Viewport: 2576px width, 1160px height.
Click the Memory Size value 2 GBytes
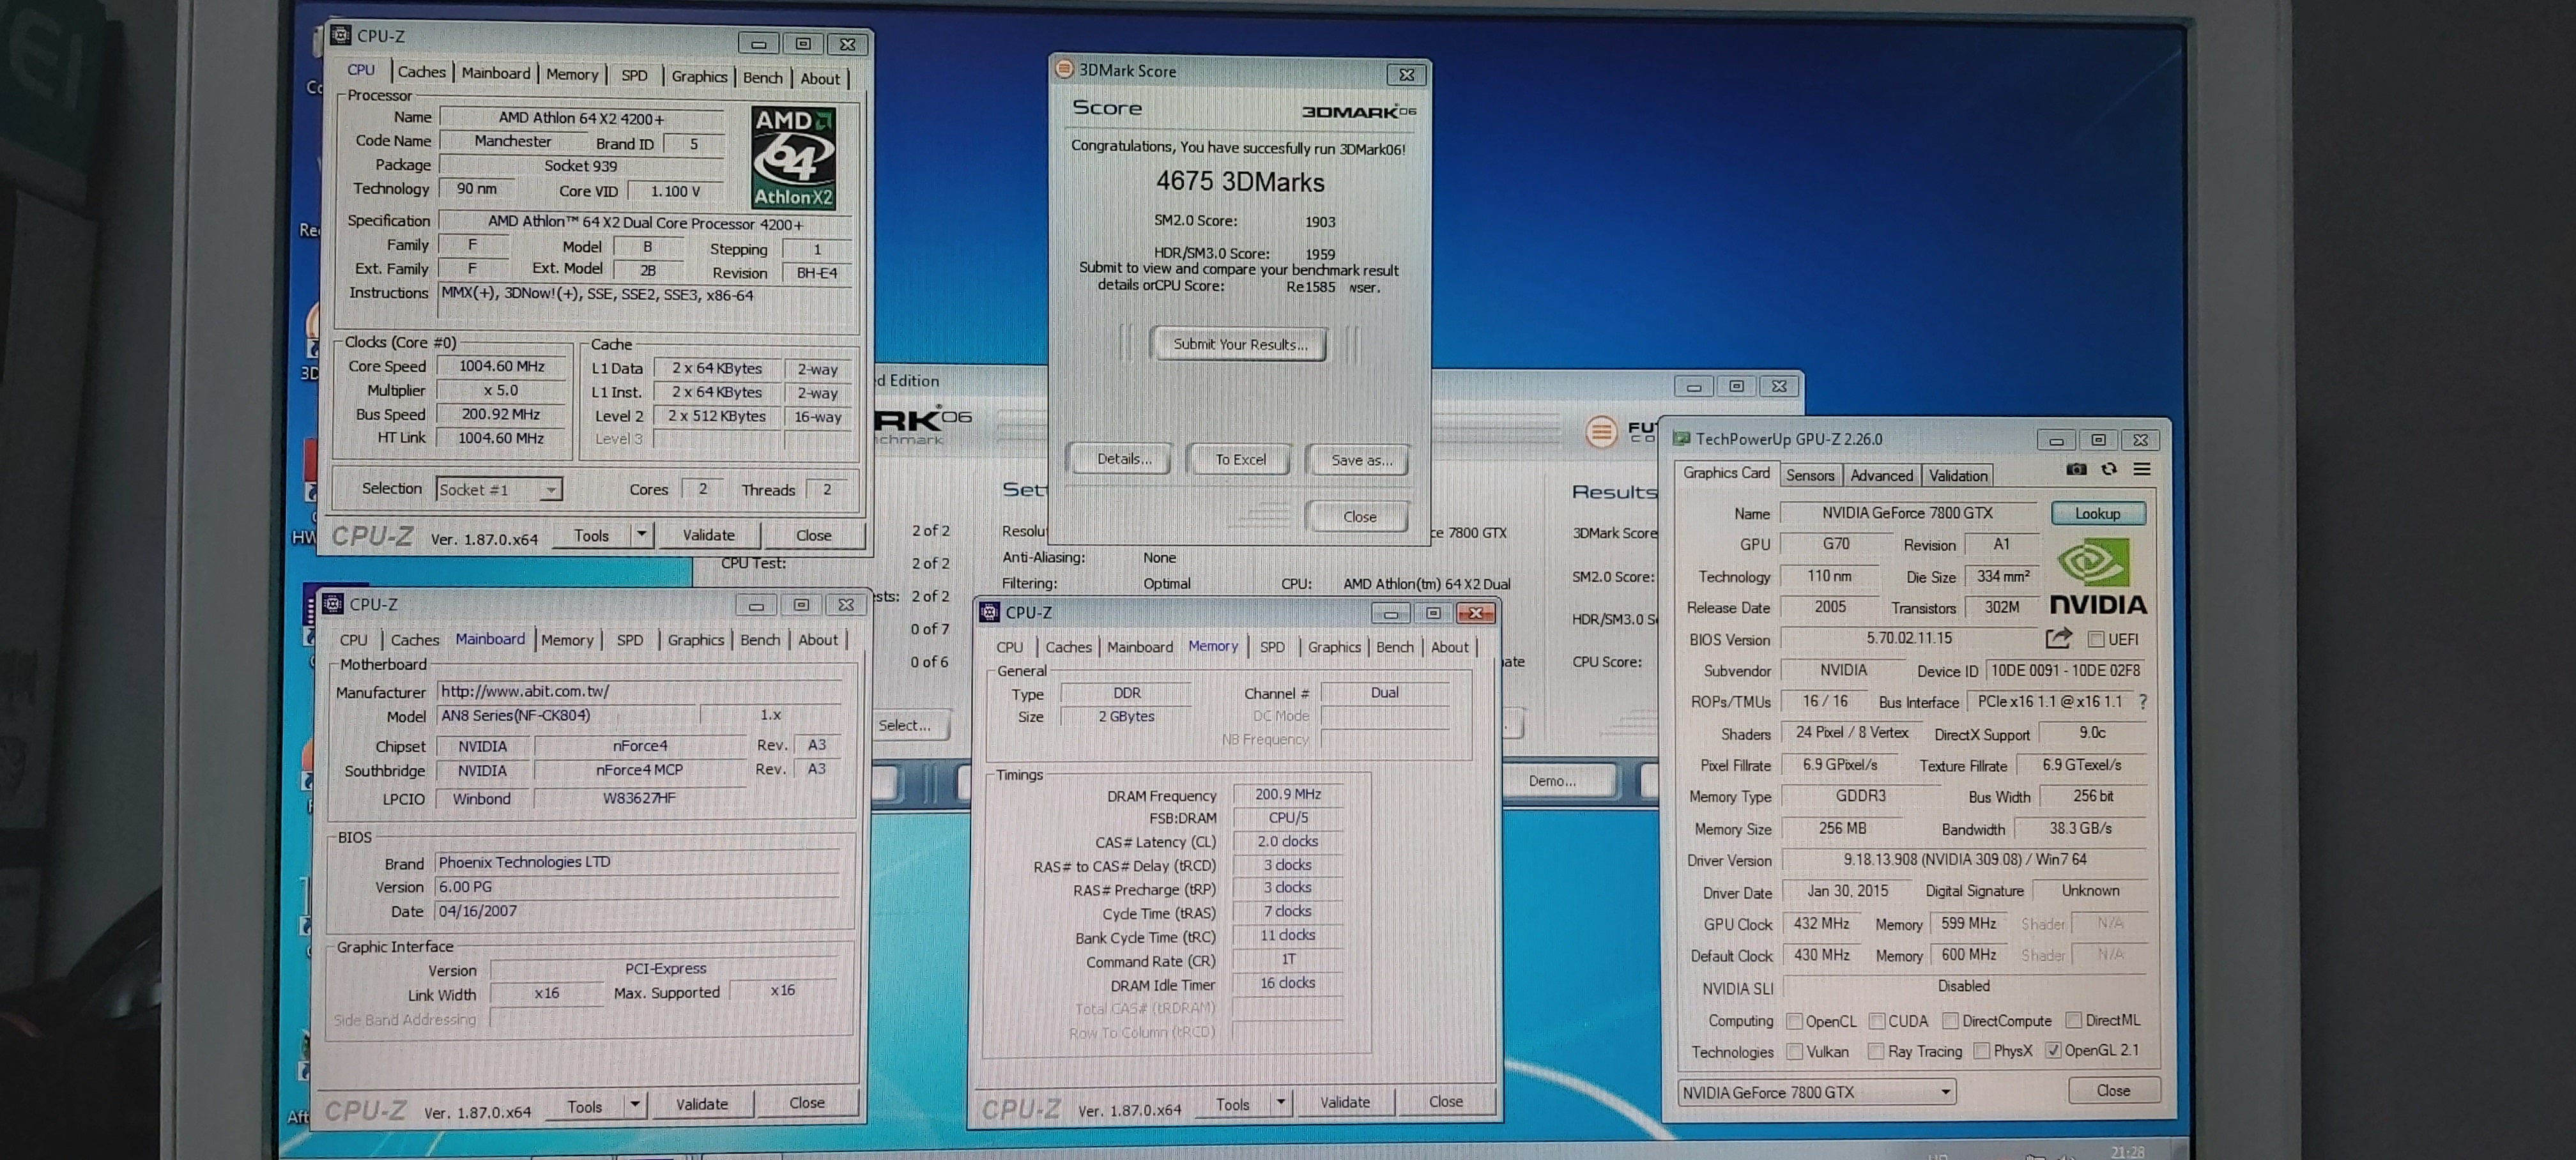click(1126, 716)
